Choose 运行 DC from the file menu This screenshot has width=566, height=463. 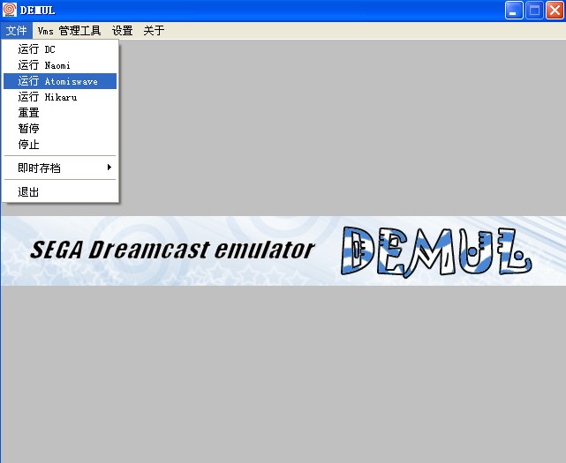60,49
